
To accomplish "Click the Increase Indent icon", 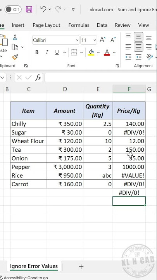I will pos(138,57).
